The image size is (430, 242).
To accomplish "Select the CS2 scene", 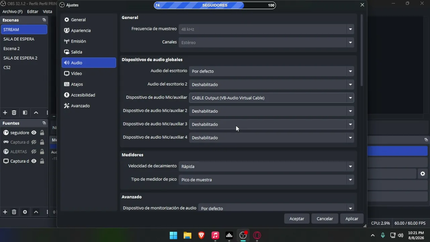I will 24,68.
